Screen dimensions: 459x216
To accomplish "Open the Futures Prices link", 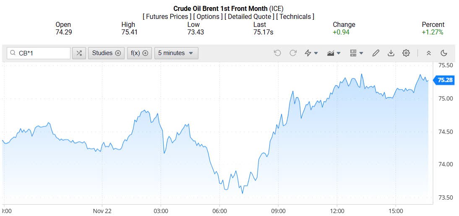I will (167, 17).
